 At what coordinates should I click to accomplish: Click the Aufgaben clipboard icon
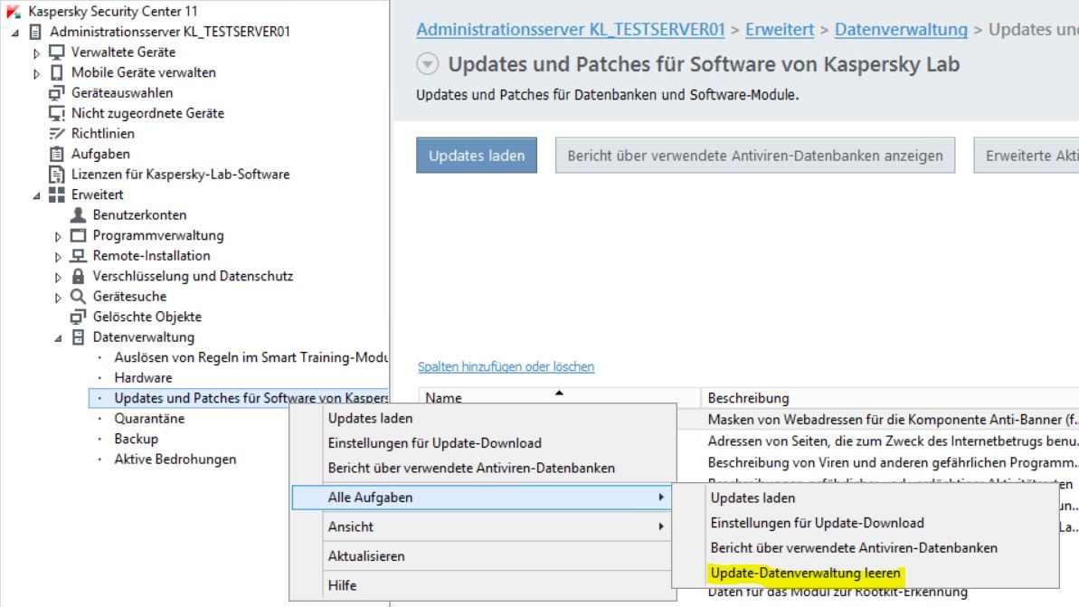point(57,154)
